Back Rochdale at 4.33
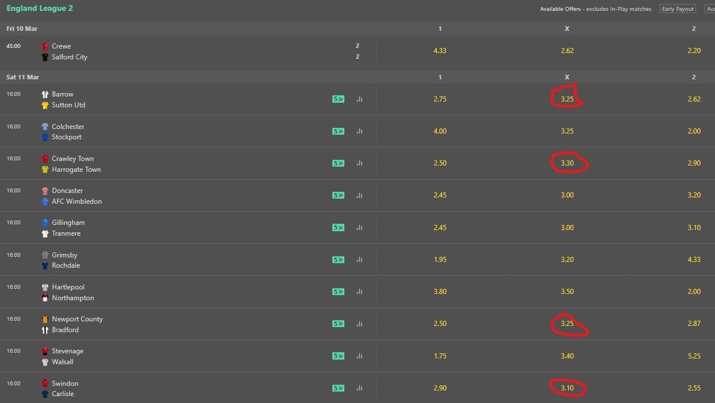Image resolution: width=715 pixels, height=403 pixels. [694, 260]
